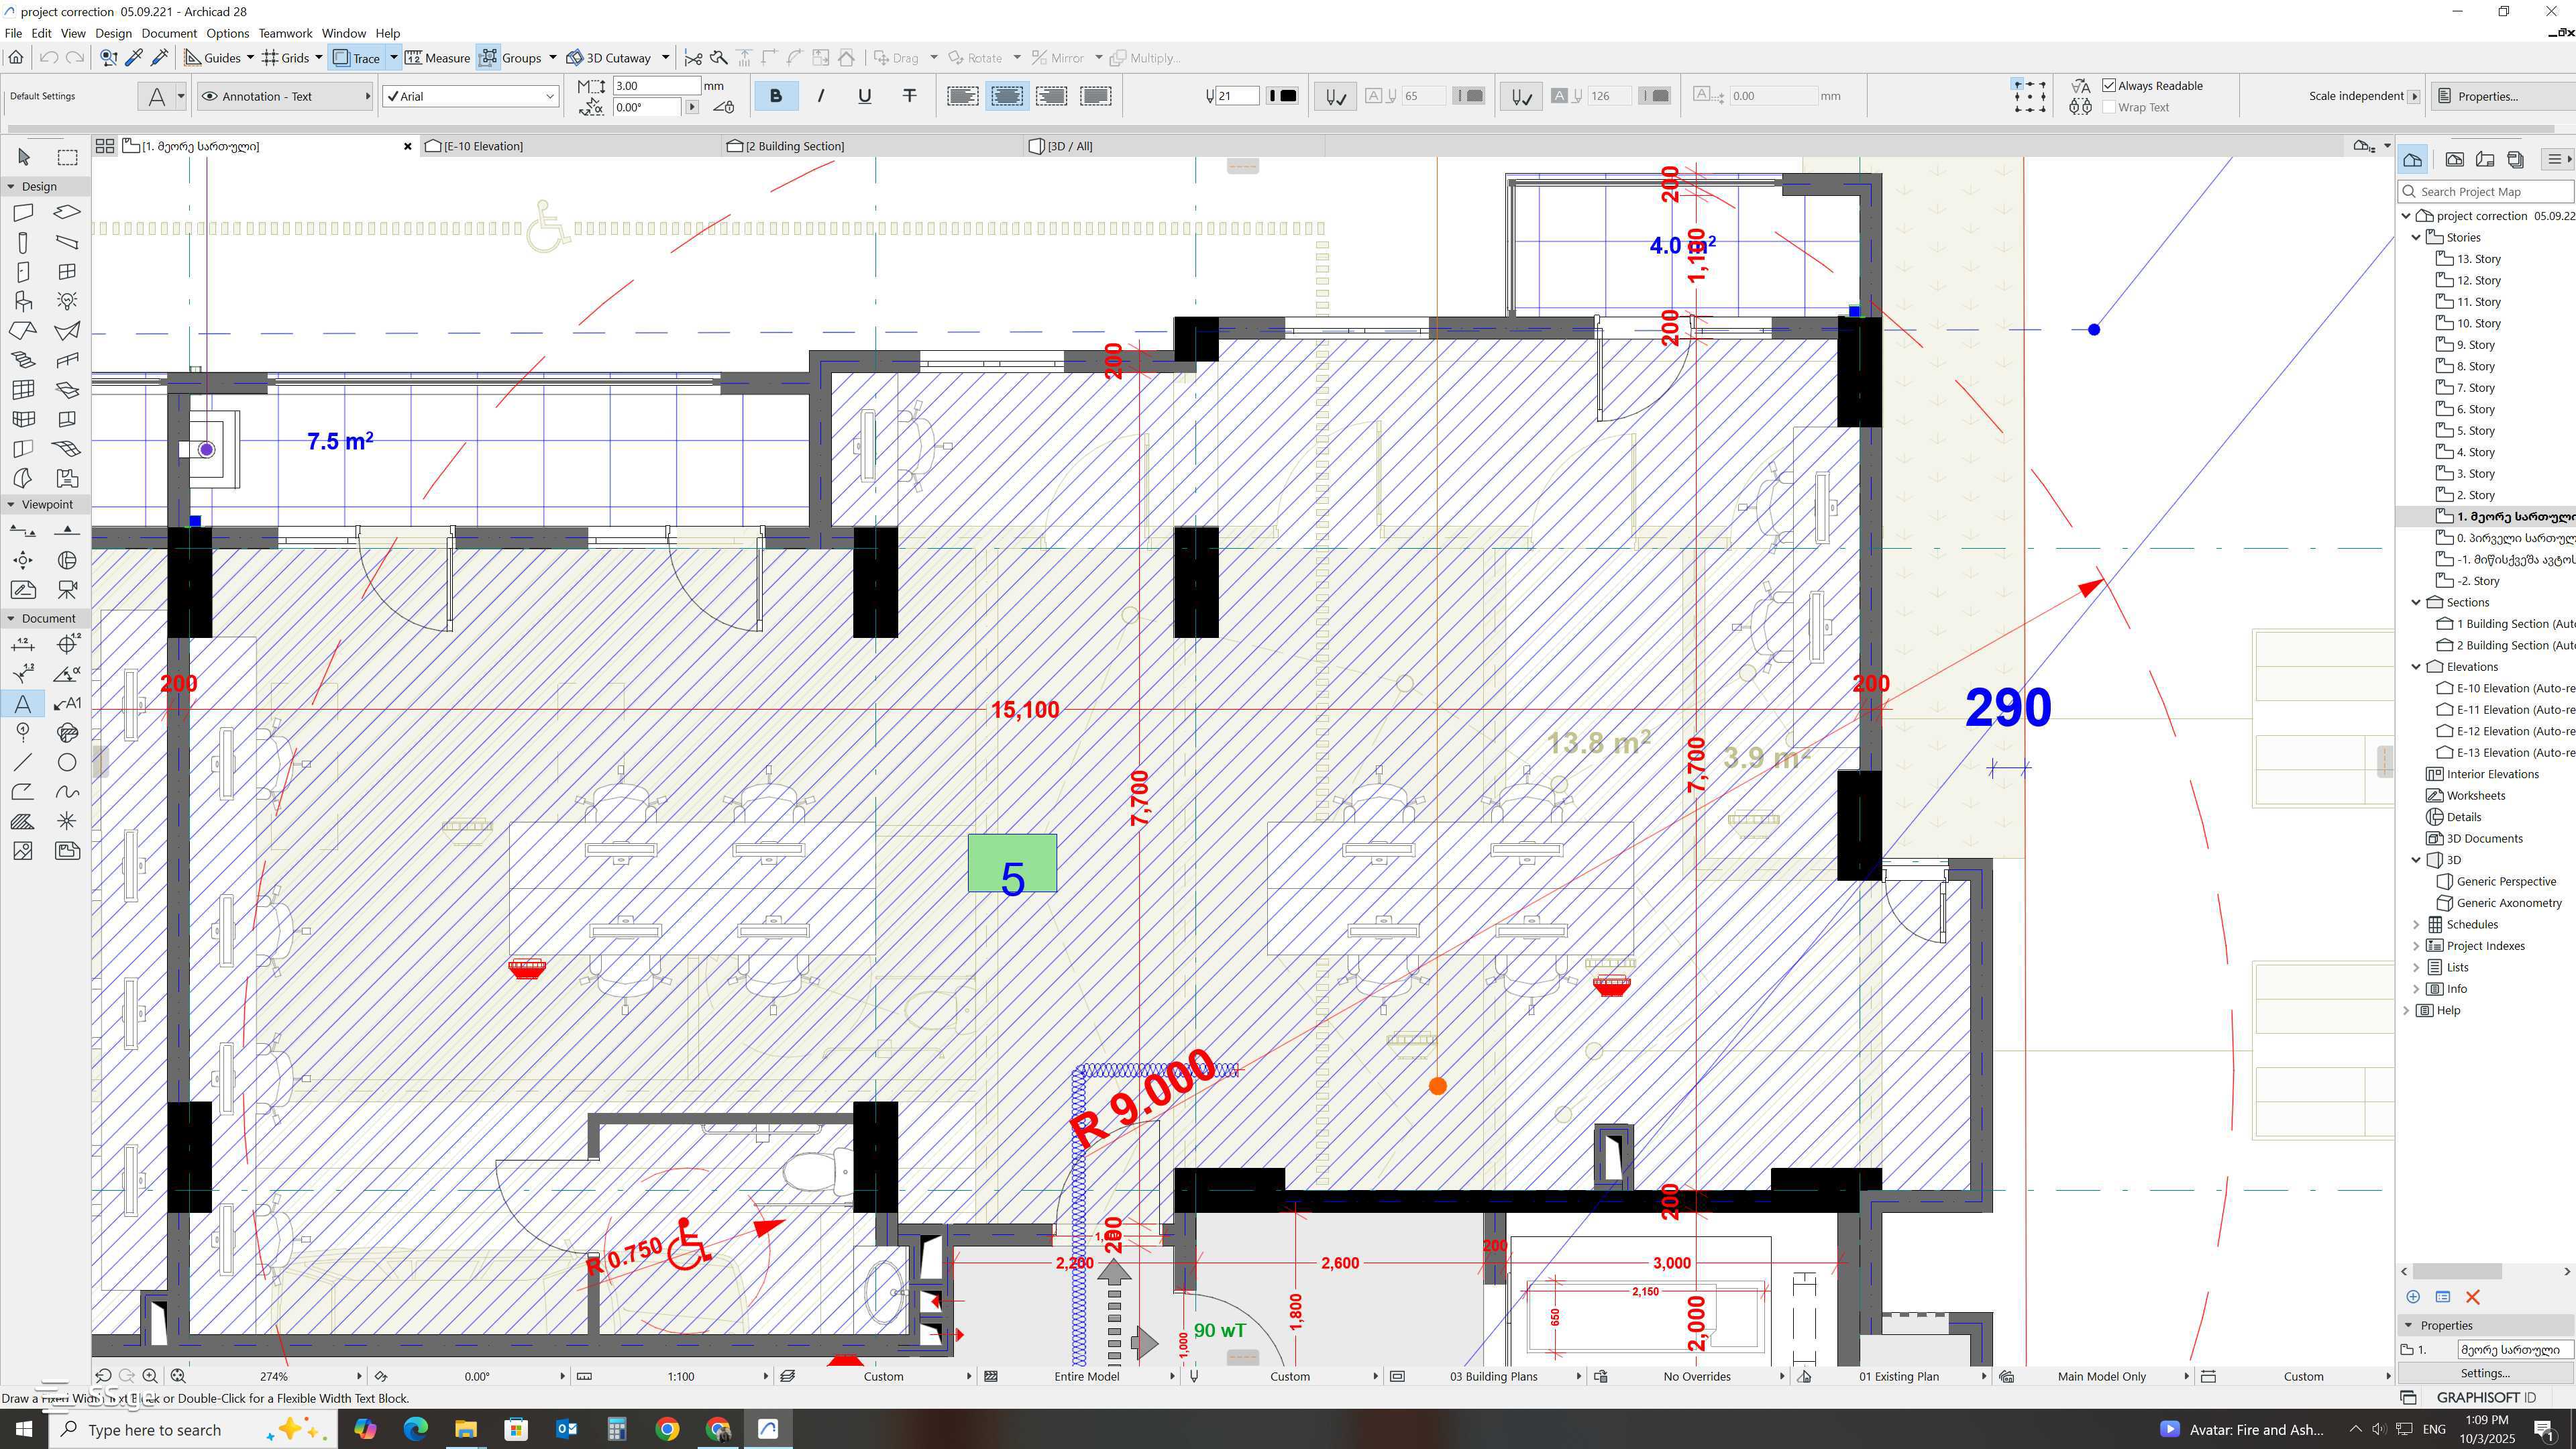Select the Door tool
The image size is (2576, 1449).
click(23, 272)
